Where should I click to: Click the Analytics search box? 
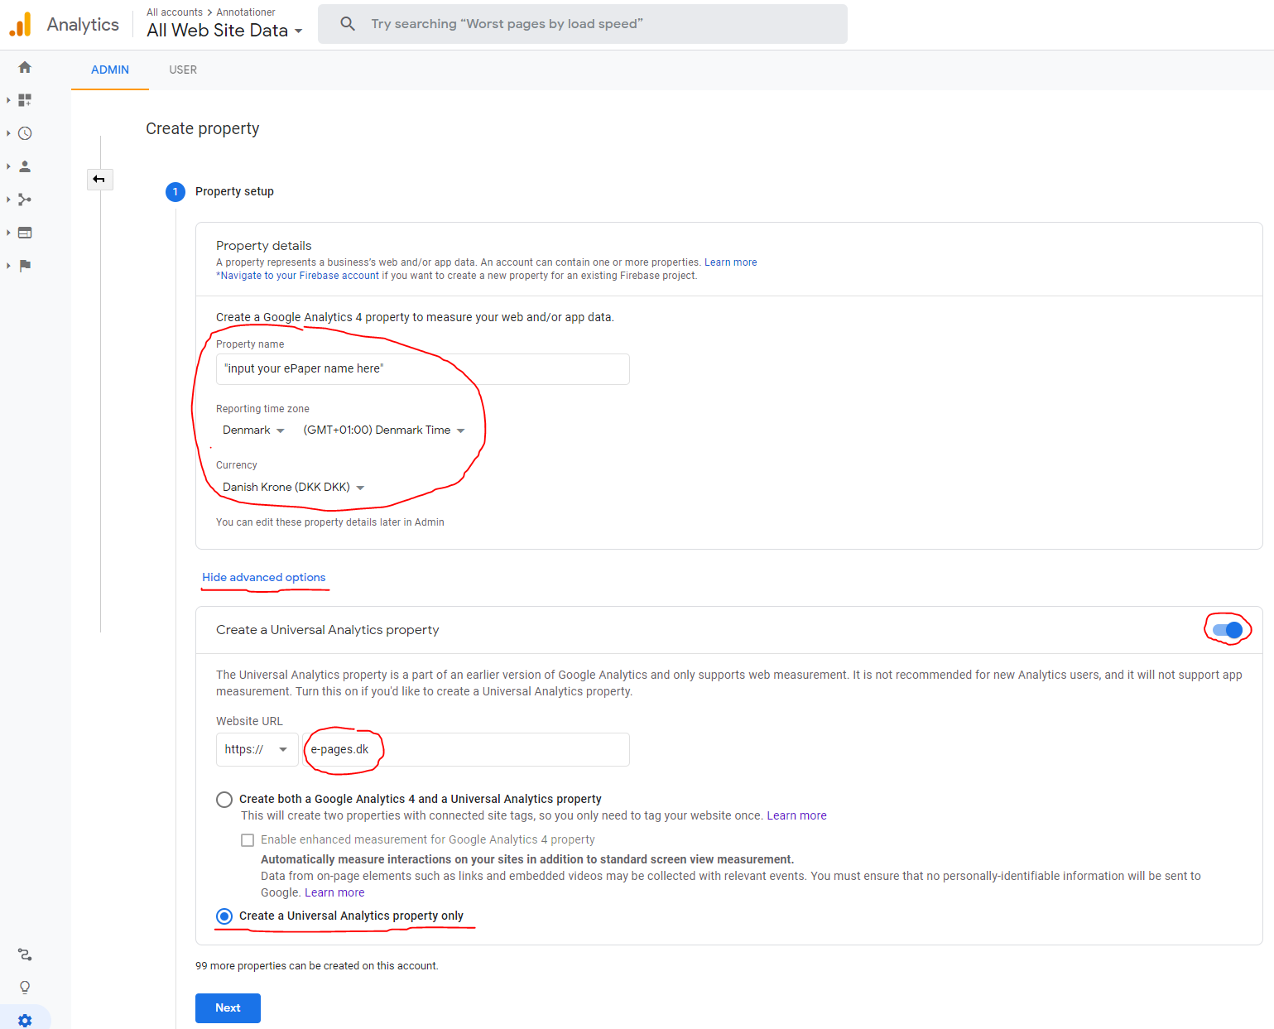tap(583, 24)
